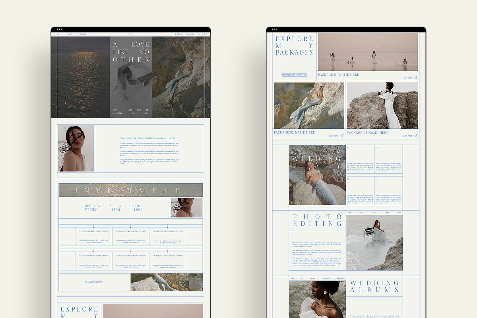Click the circle arrow icon for Package 02

tap(343, 136)
